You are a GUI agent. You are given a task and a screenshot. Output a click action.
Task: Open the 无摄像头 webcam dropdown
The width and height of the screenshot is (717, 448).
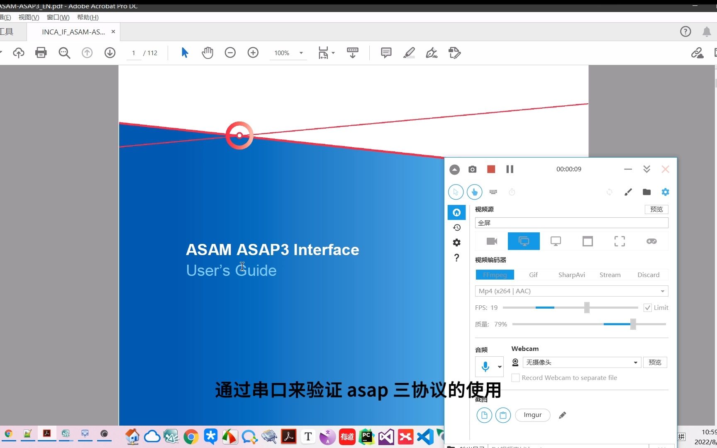(x=636, y=362)
